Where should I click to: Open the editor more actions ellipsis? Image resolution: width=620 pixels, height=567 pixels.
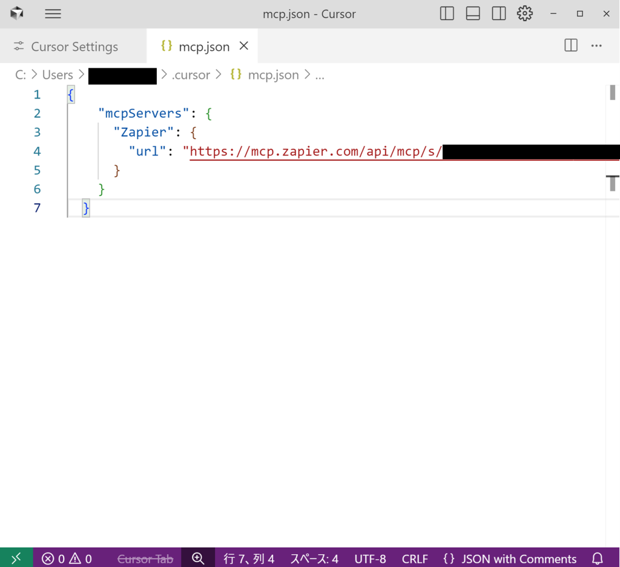[596, 46]
